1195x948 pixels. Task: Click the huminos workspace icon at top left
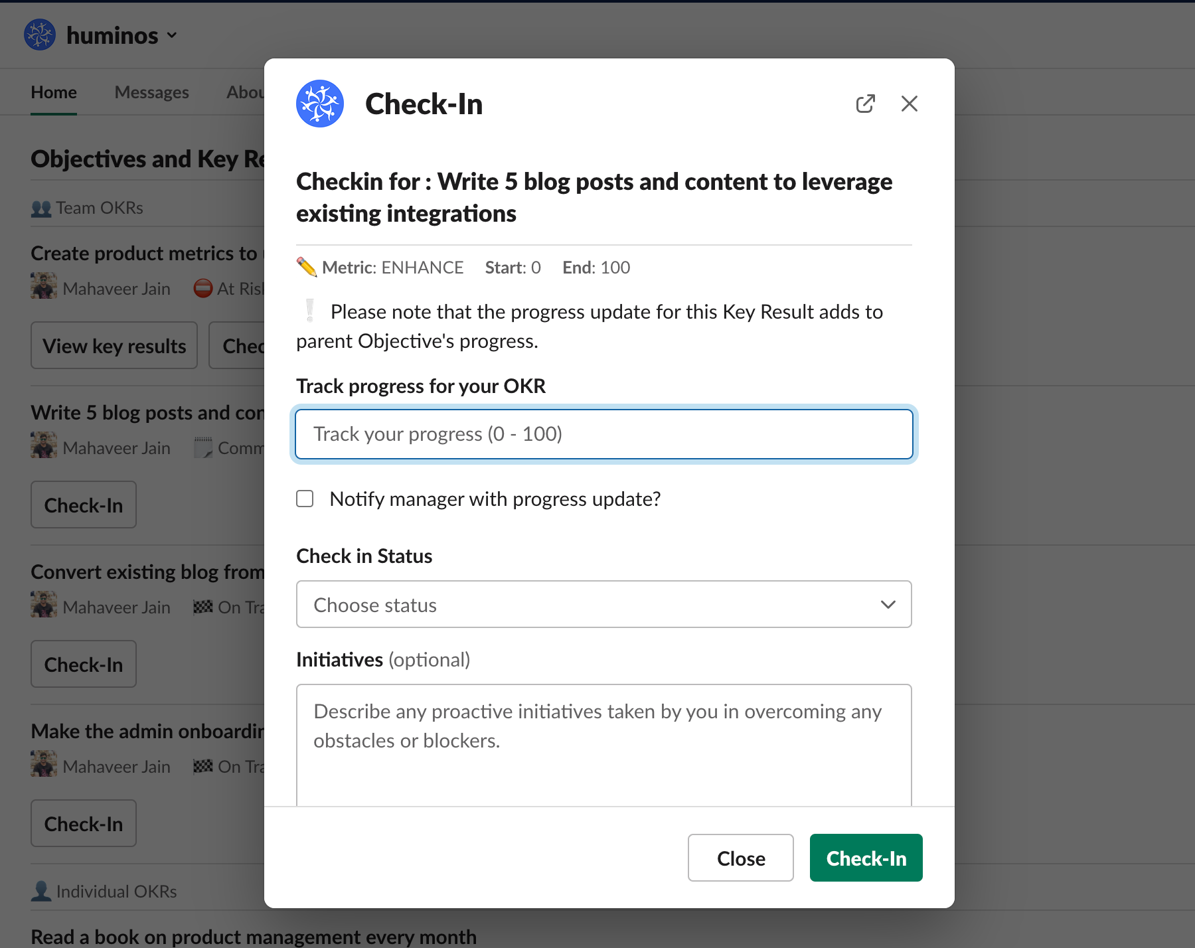tap(40, 35)
